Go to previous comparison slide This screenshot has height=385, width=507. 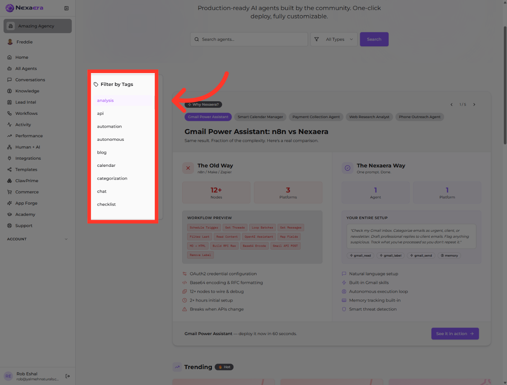tap(451, 104)
